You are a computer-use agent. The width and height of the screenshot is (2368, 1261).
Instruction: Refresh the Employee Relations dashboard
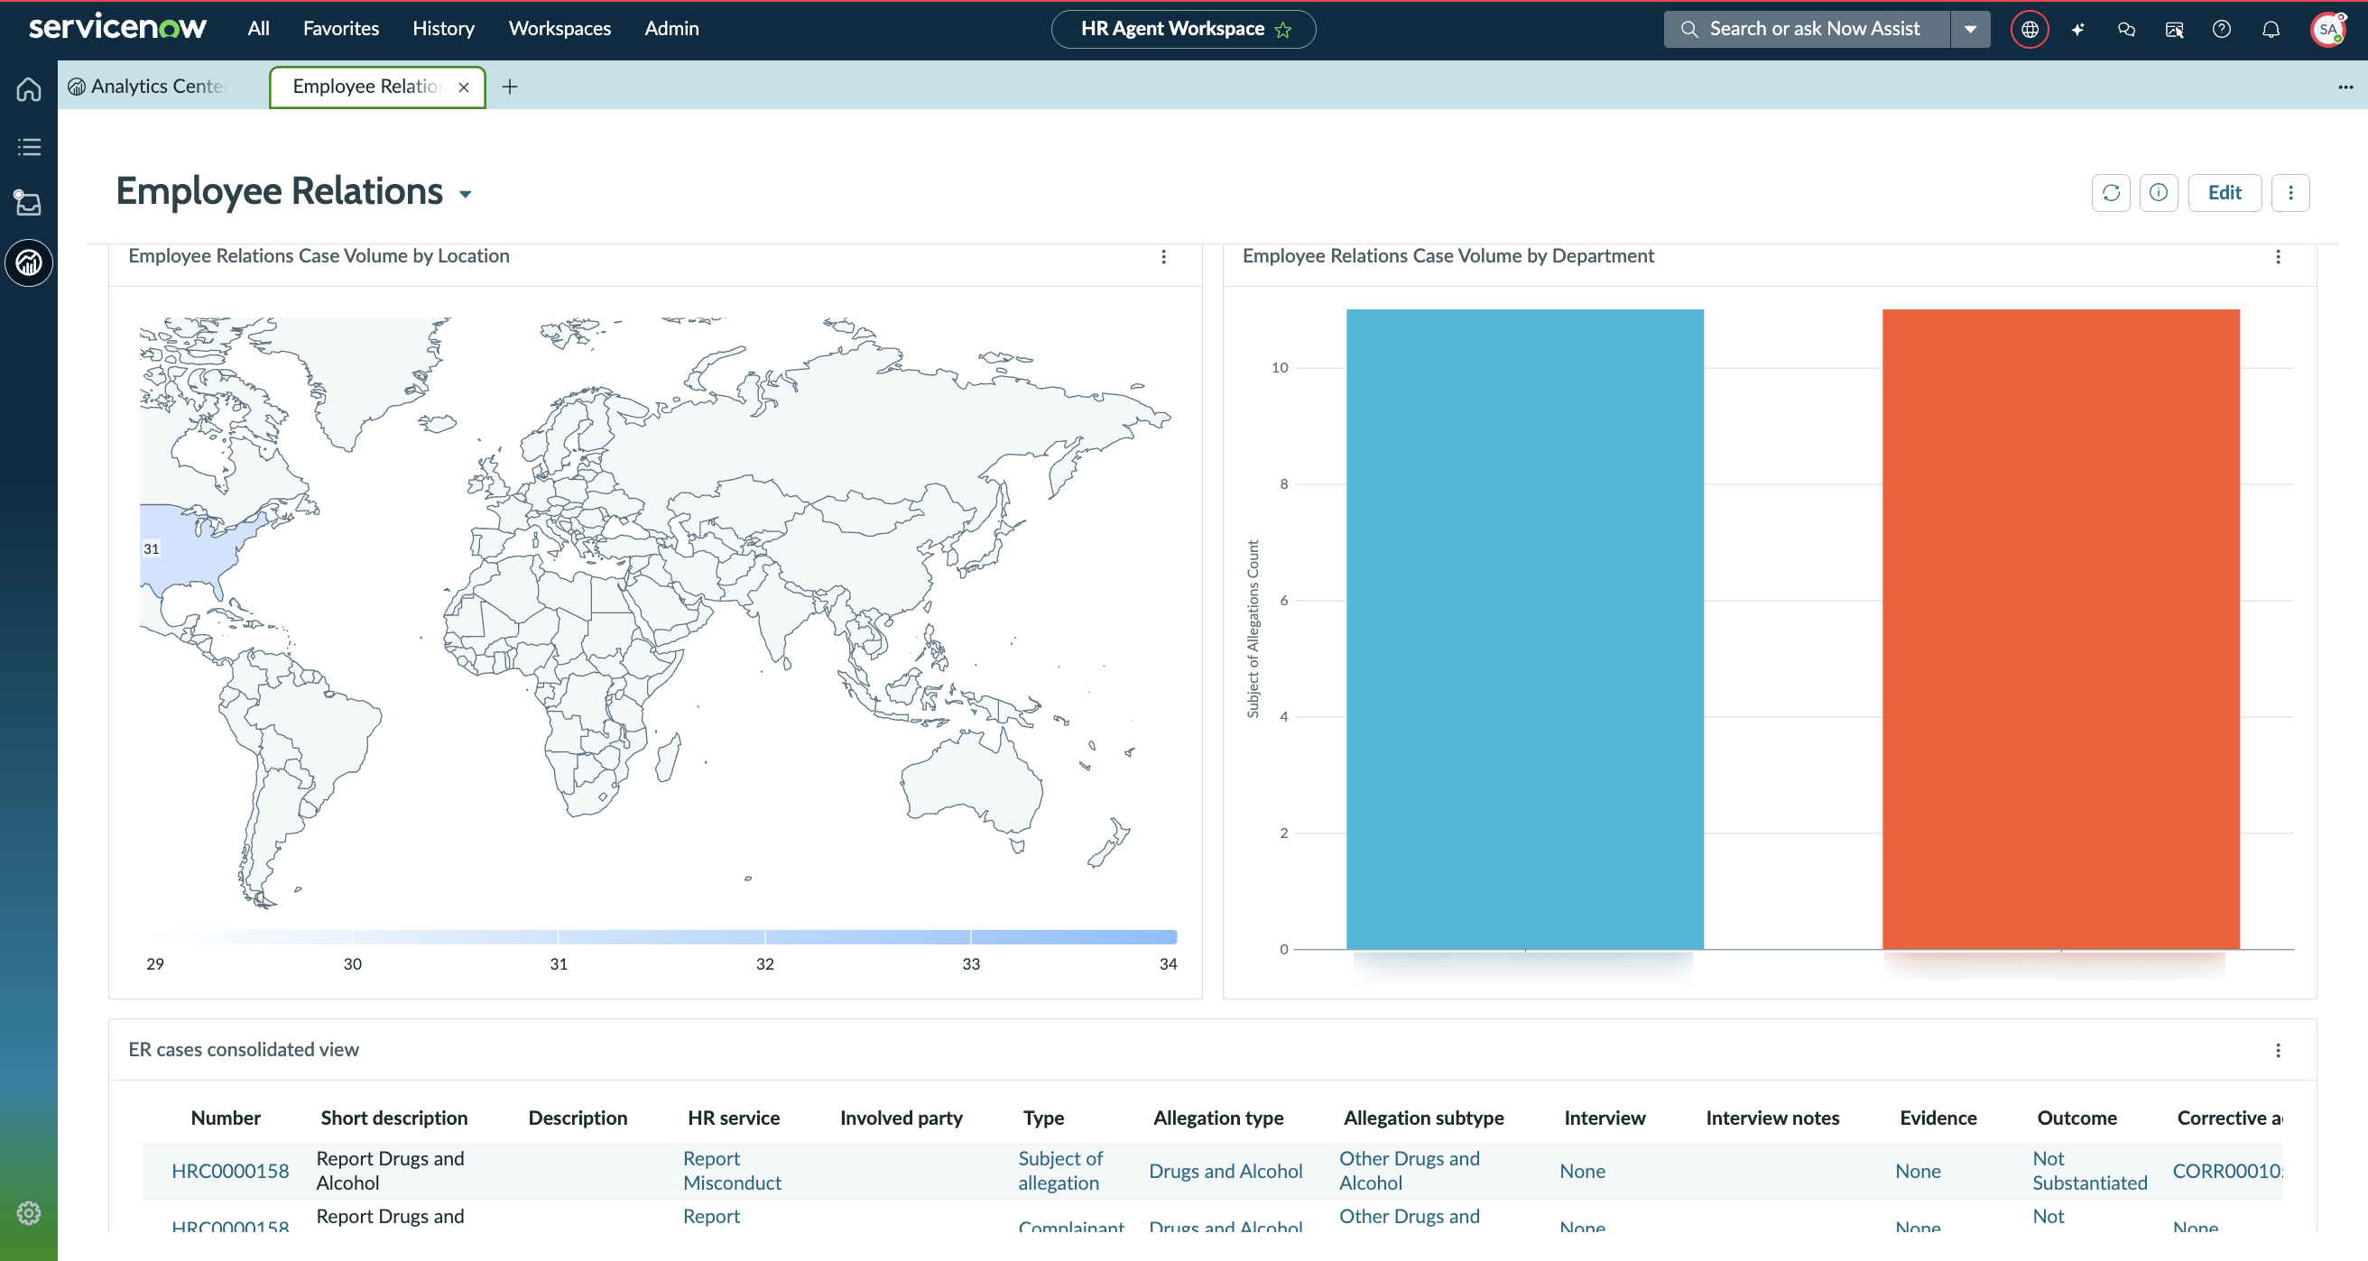pyautogui.click(x=2111, y=193)
